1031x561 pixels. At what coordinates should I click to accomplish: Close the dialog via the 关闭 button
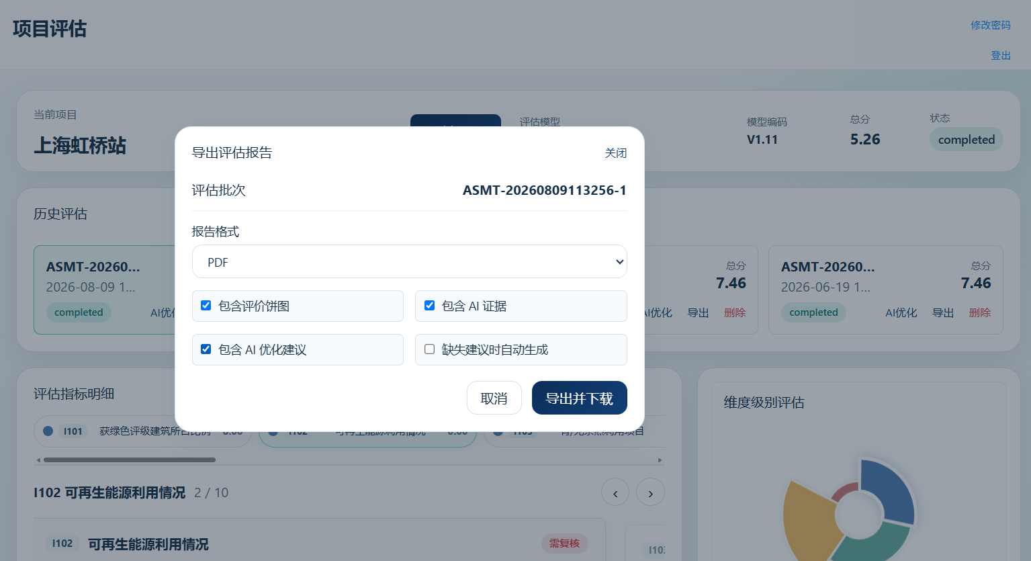pyautogui.click(x=616, y=153)
